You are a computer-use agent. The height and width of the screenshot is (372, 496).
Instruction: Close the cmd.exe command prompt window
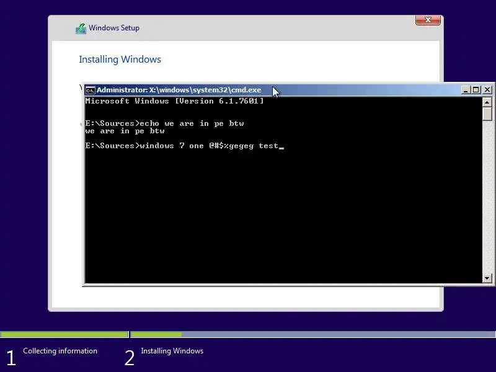pyautogui.click(x=487, y=90)
